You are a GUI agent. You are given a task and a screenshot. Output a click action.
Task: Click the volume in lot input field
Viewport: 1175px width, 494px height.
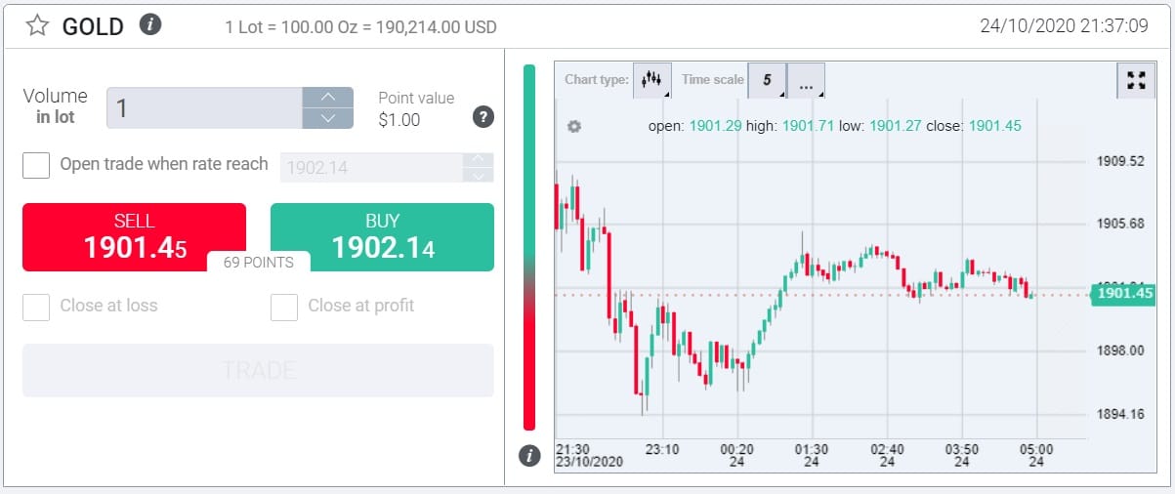pyautogui.click(x=204, y=107)
